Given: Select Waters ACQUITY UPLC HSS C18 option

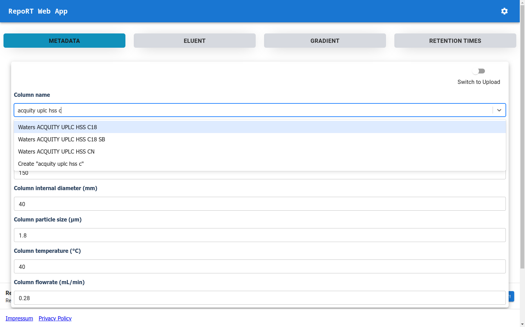Looking at the screenshot, I should click(260, 127).
